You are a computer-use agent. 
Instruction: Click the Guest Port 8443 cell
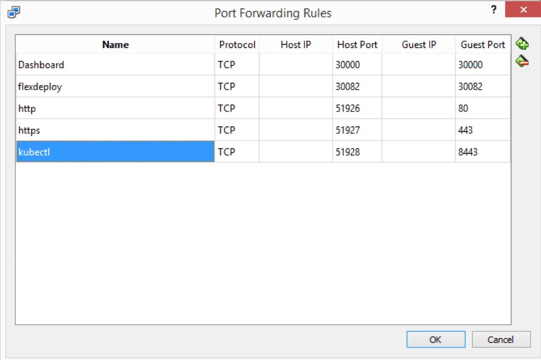[x=483, y=152]
